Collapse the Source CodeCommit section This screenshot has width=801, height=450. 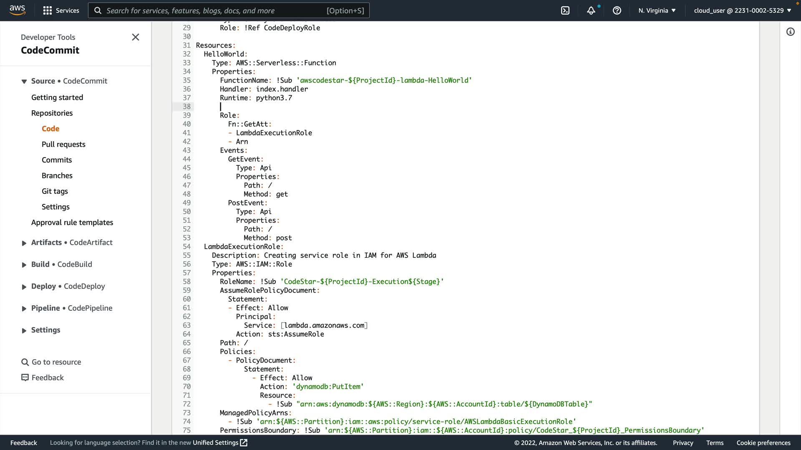24,81
